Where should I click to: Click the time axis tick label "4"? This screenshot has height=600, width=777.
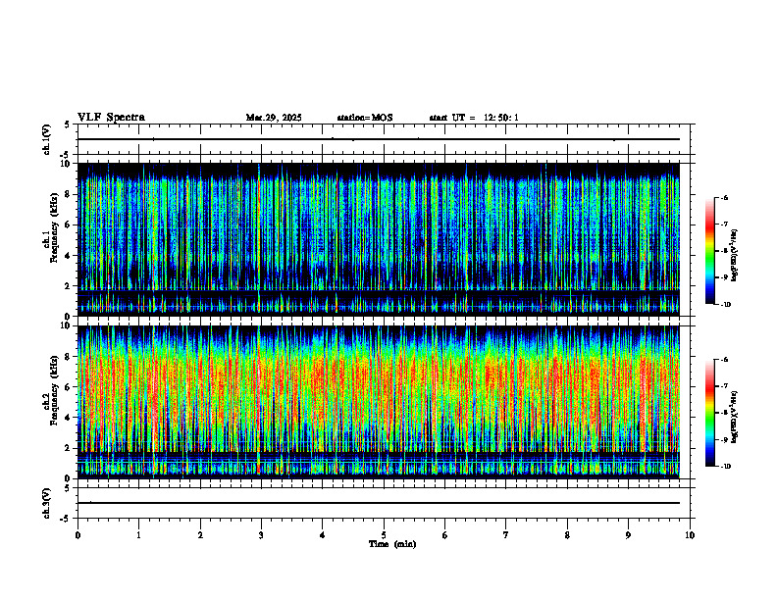pyautogui.click(x=323, y=535)
